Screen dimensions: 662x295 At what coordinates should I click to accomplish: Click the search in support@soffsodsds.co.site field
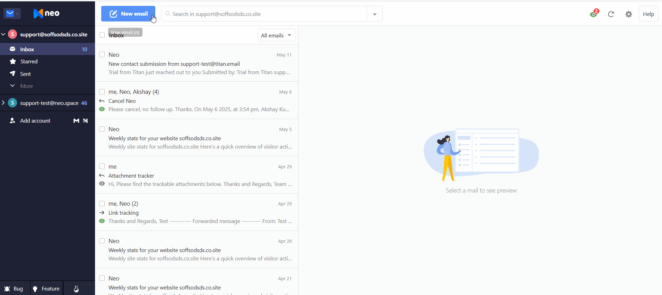[264, 14]
